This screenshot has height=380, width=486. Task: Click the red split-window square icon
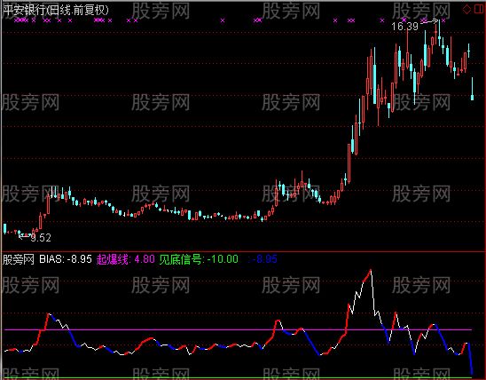pyautogui.click(x=479, y=9)
